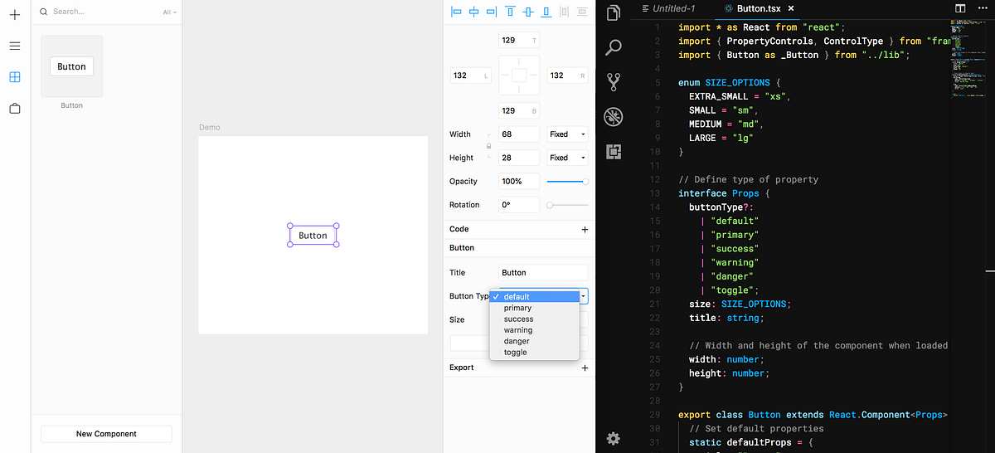
Task: Align right edges icon in Framer toolbar
Action: click(492, 12)
